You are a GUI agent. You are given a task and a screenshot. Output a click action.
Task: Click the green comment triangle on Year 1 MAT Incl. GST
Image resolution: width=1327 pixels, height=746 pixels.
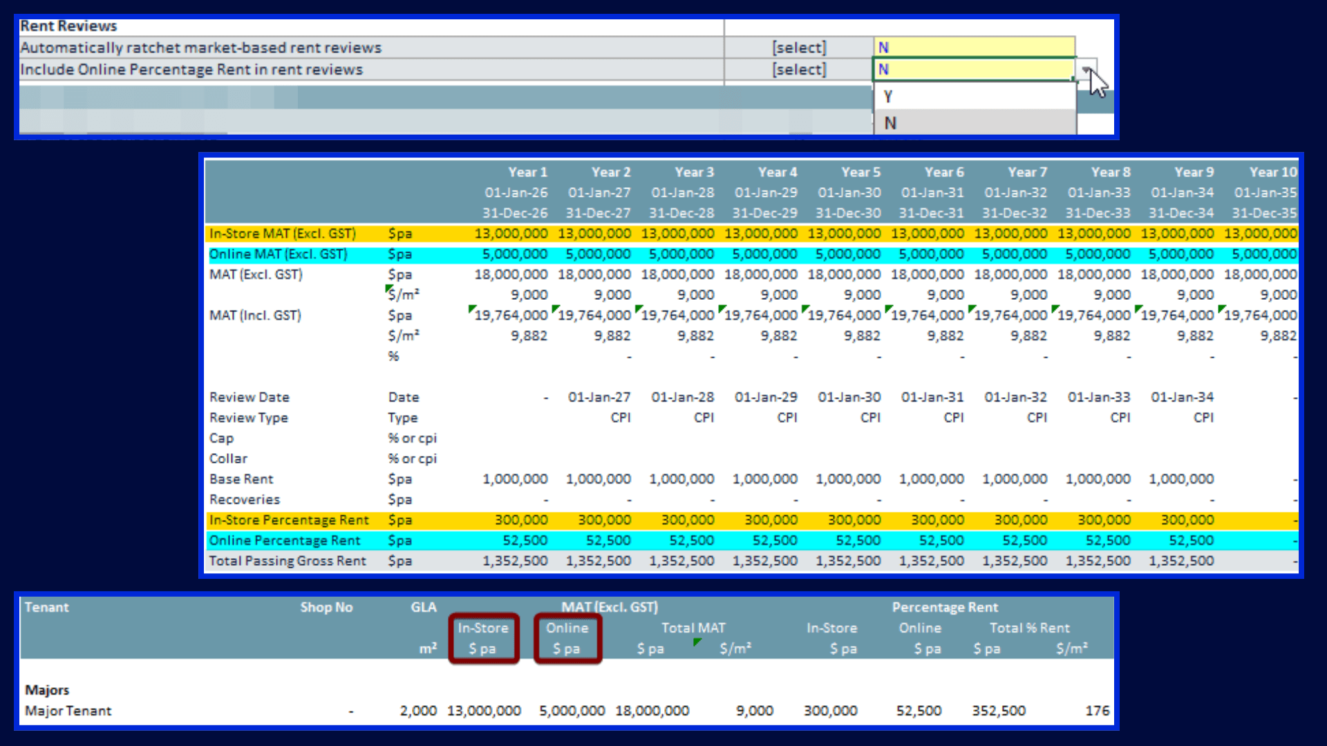(x=473, y=310)
